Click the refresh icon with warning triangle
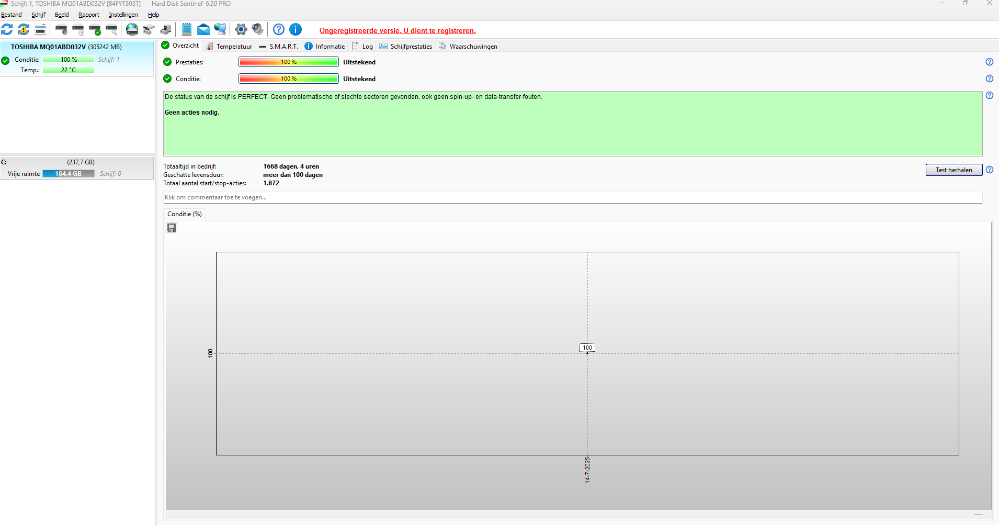 coord(24,29)
